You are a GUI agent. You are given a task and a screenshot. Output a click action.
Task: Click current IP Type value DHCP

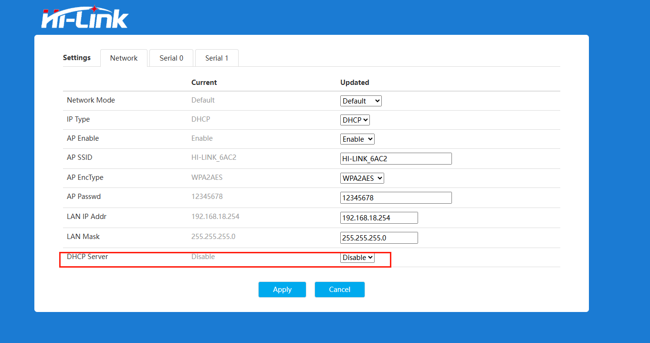201,119
